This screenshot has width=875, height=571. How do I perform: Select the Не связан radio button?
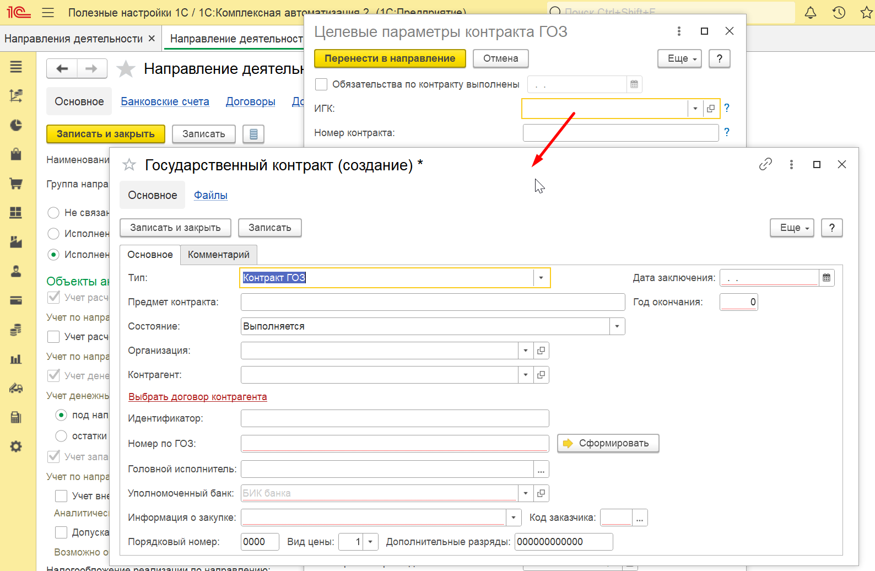(x=53, y=213)
